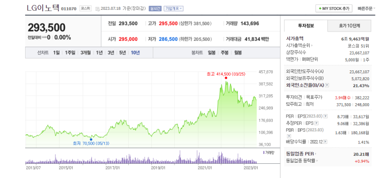Show the 월봉 monthly candle chart

238,53
